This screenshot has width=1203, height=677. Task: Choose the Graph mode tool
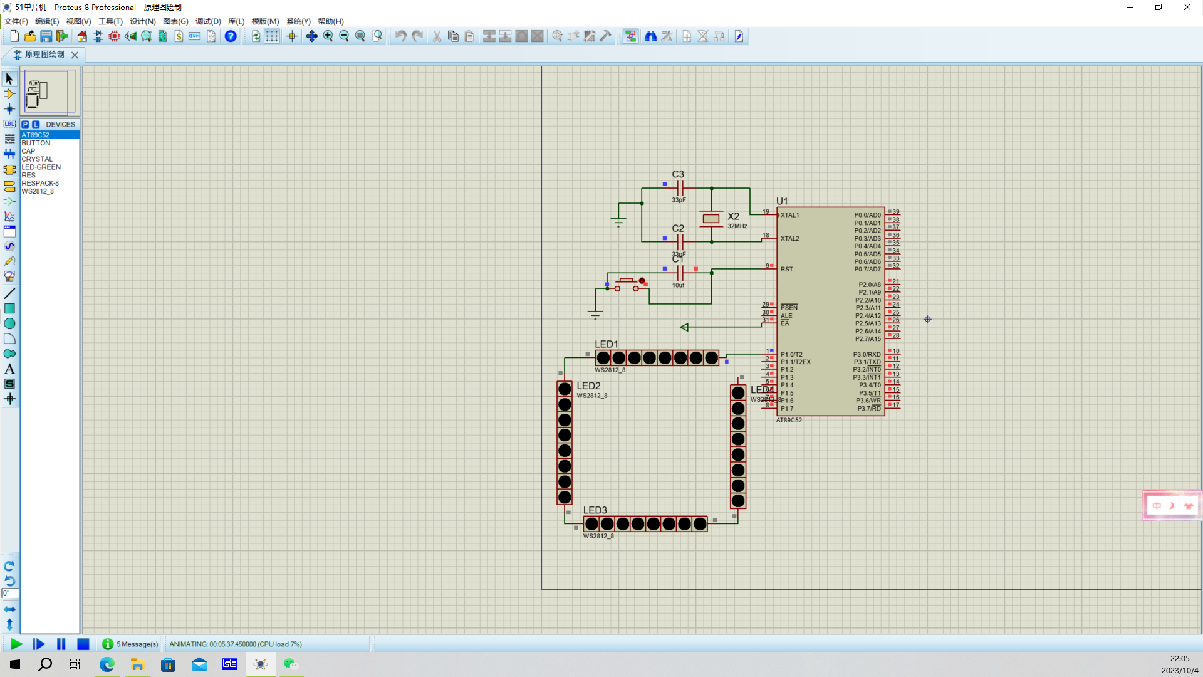point(9,216)
